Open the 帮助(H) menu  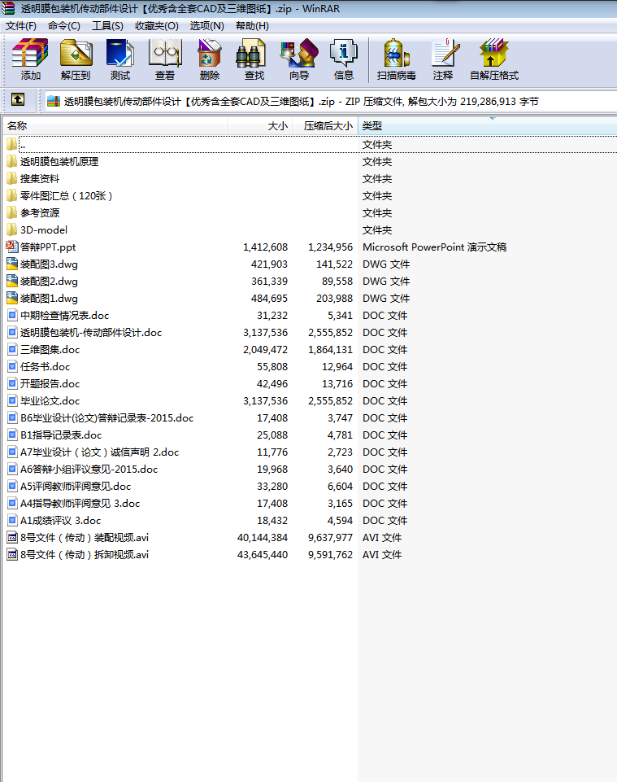[252, 26]
